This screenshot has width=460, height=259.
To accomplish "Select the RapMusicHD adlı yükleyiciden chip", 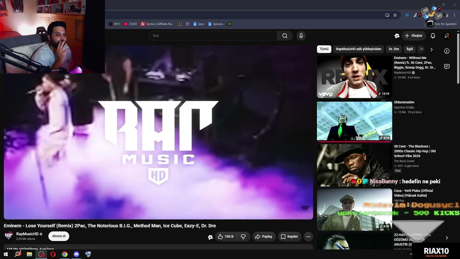I will point(359,49).
